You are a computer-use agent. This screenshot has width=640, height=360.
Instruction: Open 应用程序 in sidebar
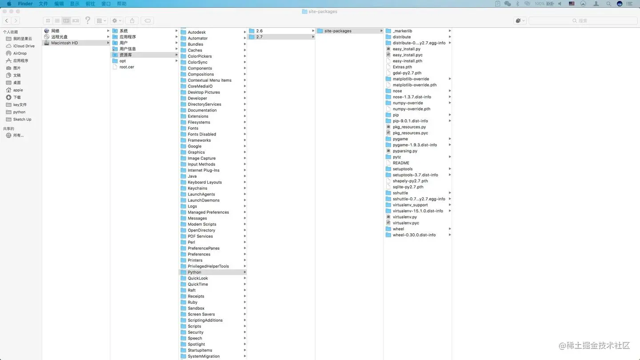21,60
